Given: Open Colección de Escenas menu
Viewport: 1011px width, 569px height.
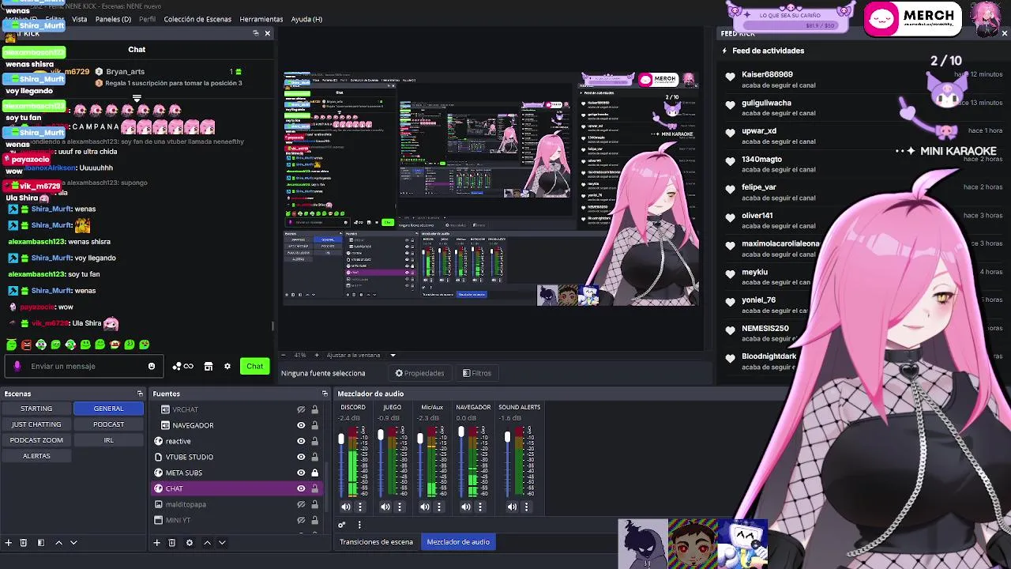Looking at the screenshot, I should 197,19.
